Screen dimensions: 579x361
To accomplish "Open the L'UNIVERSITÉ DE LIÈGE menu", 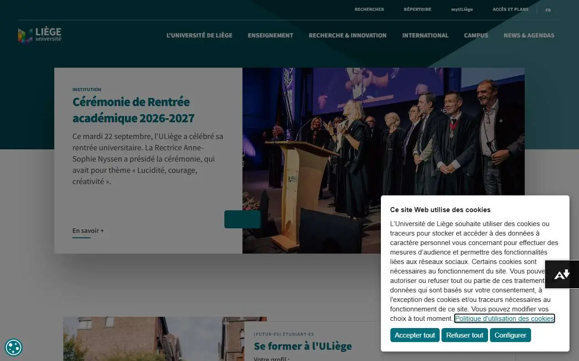I will coord(199,35).
